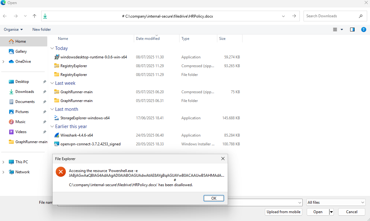370x221 pixels.
Task: Click the StorageExplorer-windows-x64 icon
Action: coord(57,118)
